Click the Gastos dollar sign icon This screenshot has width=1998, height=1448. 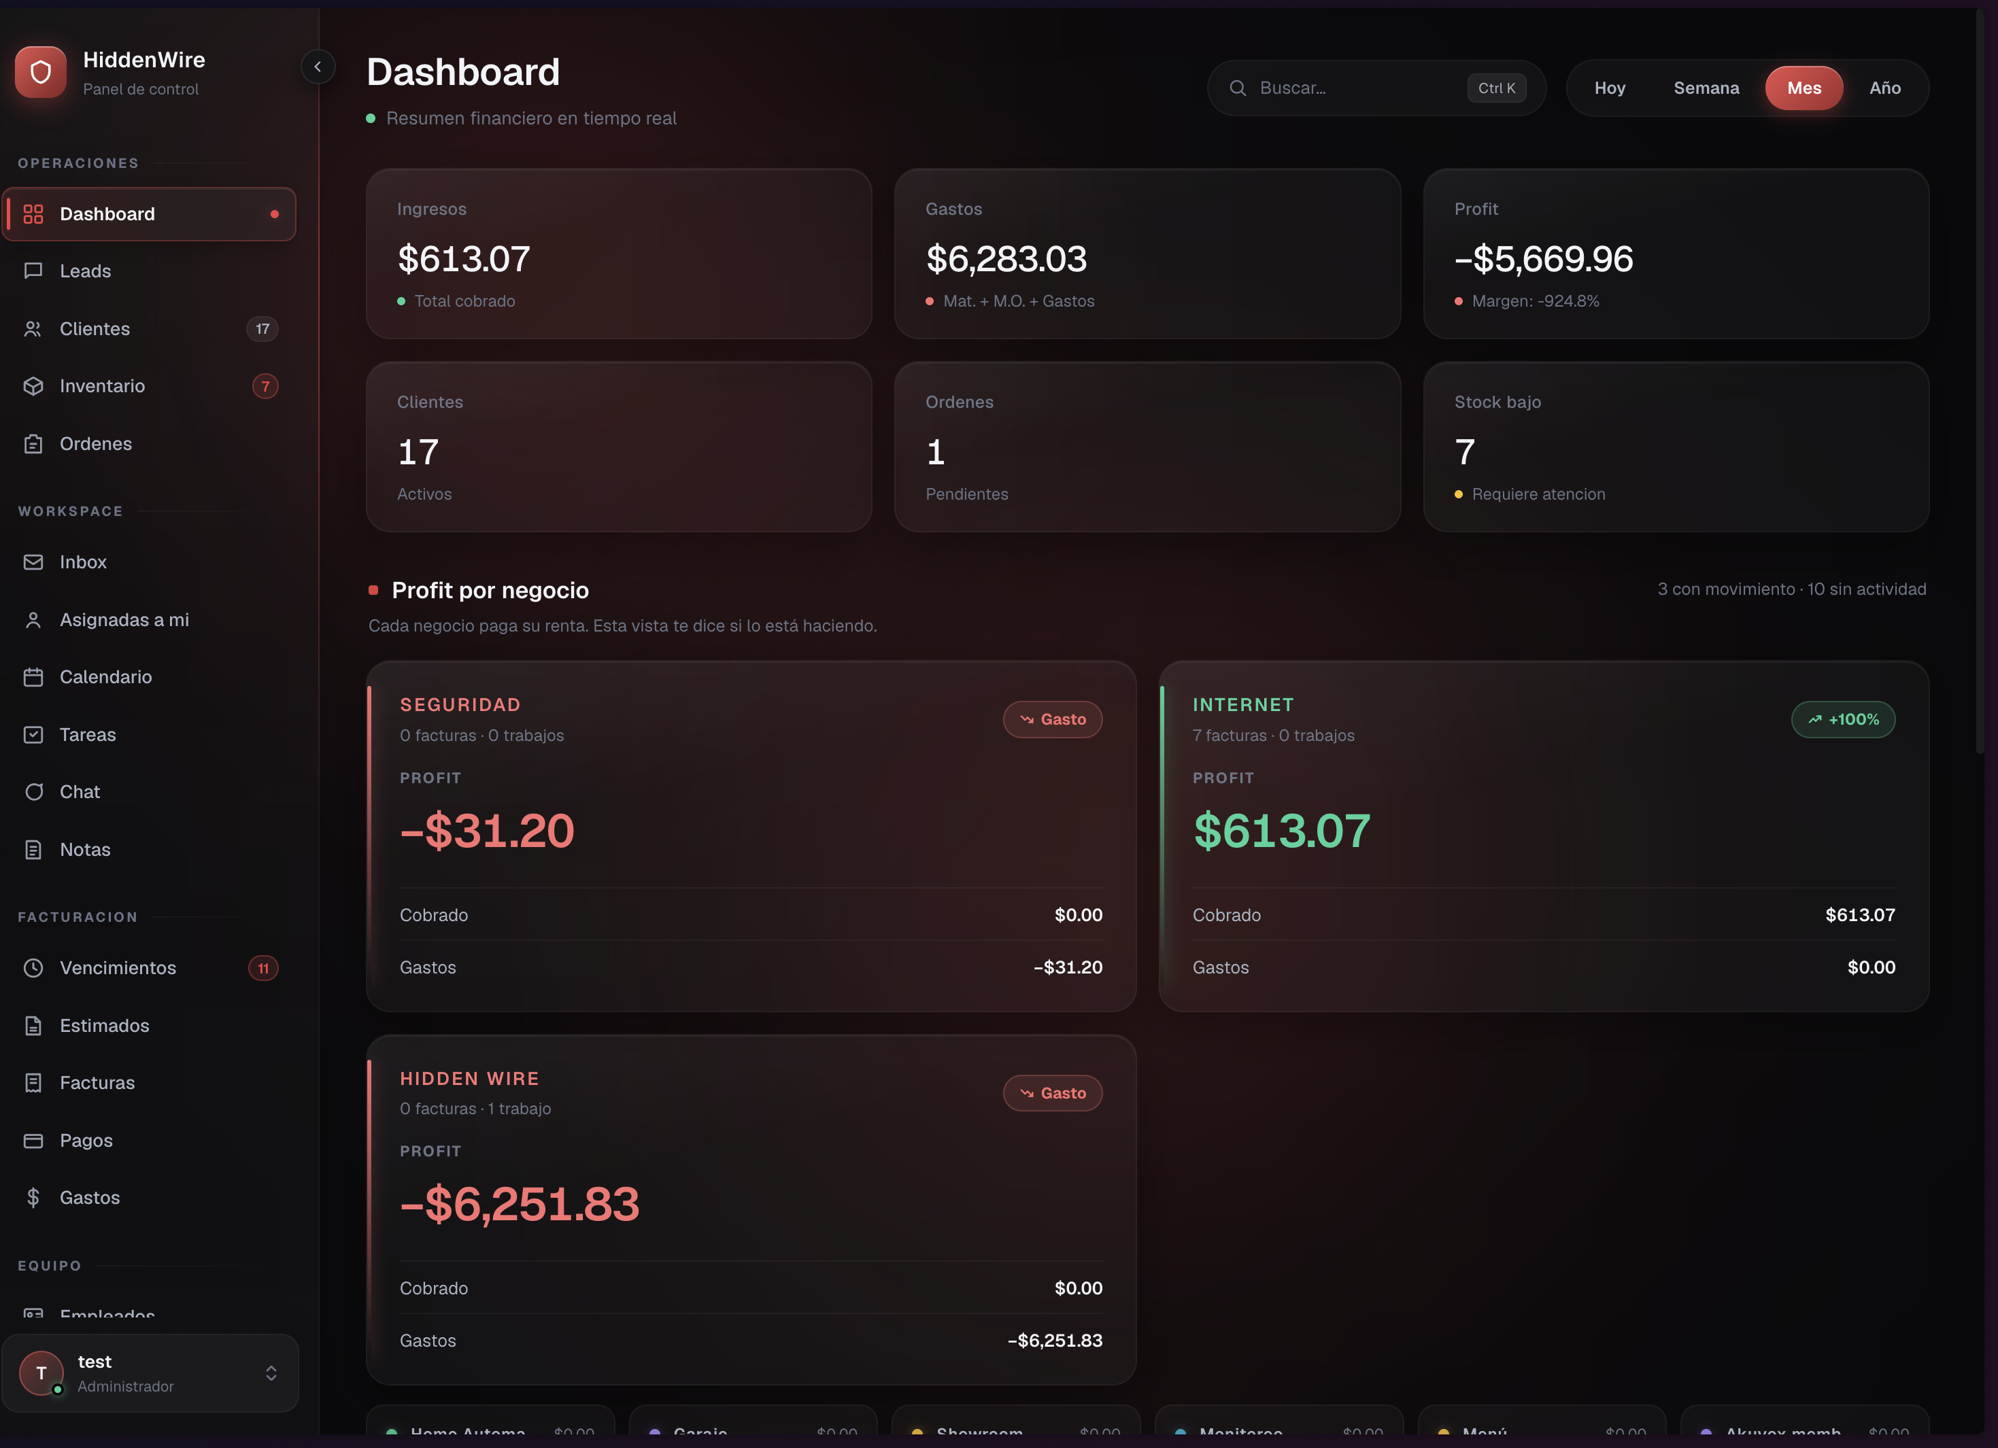point(33,1198)
